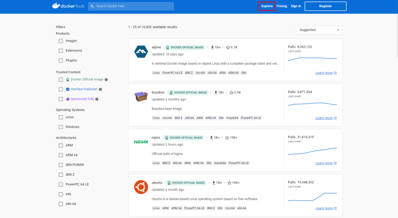Click nginx's download count icon
Image resolution: width=398 pixels, height=218 pixels.
coord(211,138)
